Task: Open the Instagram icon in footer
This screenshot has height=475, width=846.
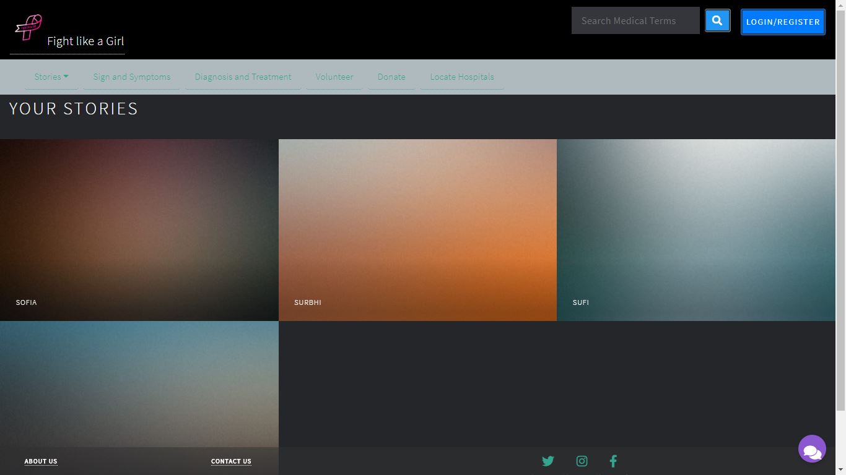Action: pos(582,461)
